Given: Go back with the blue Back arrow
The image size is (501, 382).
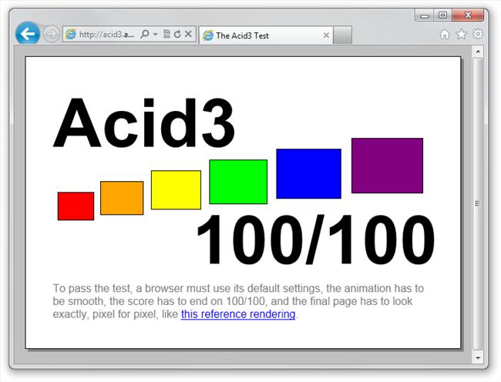Looking at the screenshot, I should pyautogui.click(x=28, y=34).
